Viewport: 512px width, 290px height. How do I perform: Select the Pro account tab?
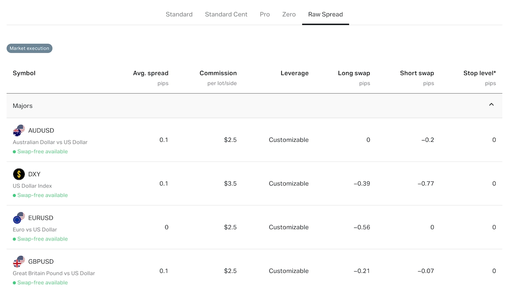point(265,14)
